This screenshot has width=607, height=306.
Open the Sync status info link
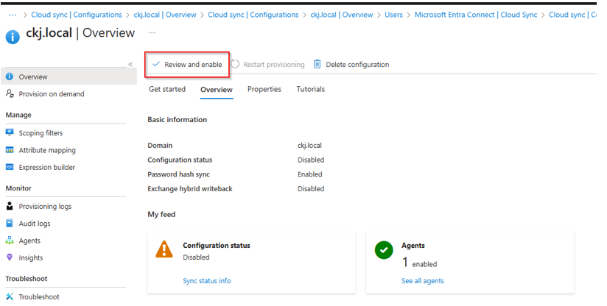(x=206, y=281)
